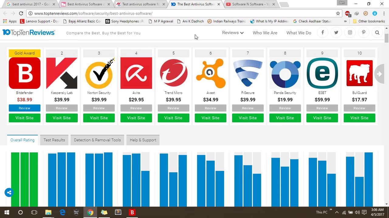Visit the ESET site
The height and width of the screenshot is (218, 389).
pos(322,118)
